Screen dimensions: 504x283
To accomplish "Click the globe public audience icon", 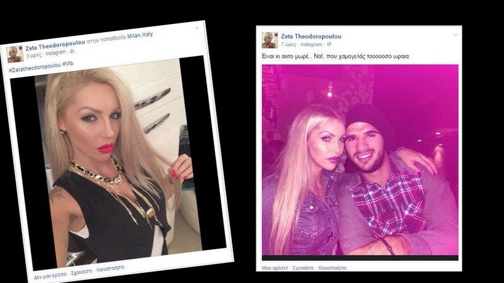I will click(x=329, y=44).
